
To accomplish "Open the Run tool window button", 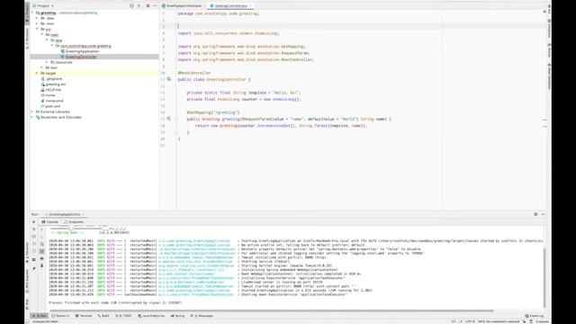I will (x=40, y=316).
